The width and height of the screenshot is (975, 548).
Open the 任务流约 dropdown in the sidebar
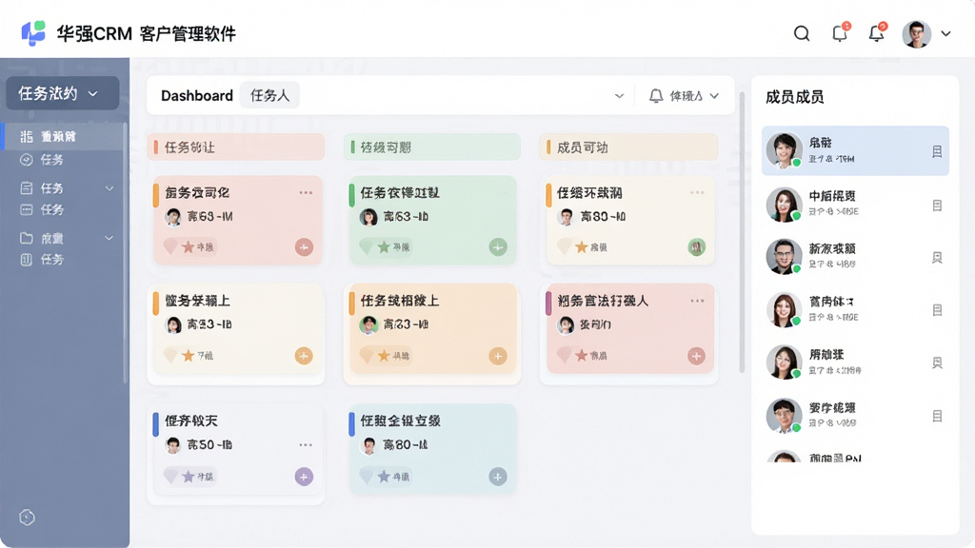[x=62, y=93]
